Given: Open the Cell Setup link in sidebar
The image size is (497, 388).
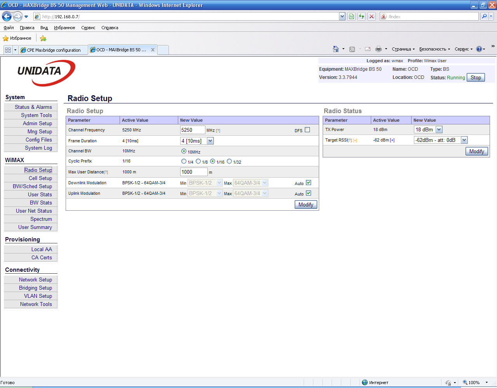Looking at the screenshot, I should point(40,178).
